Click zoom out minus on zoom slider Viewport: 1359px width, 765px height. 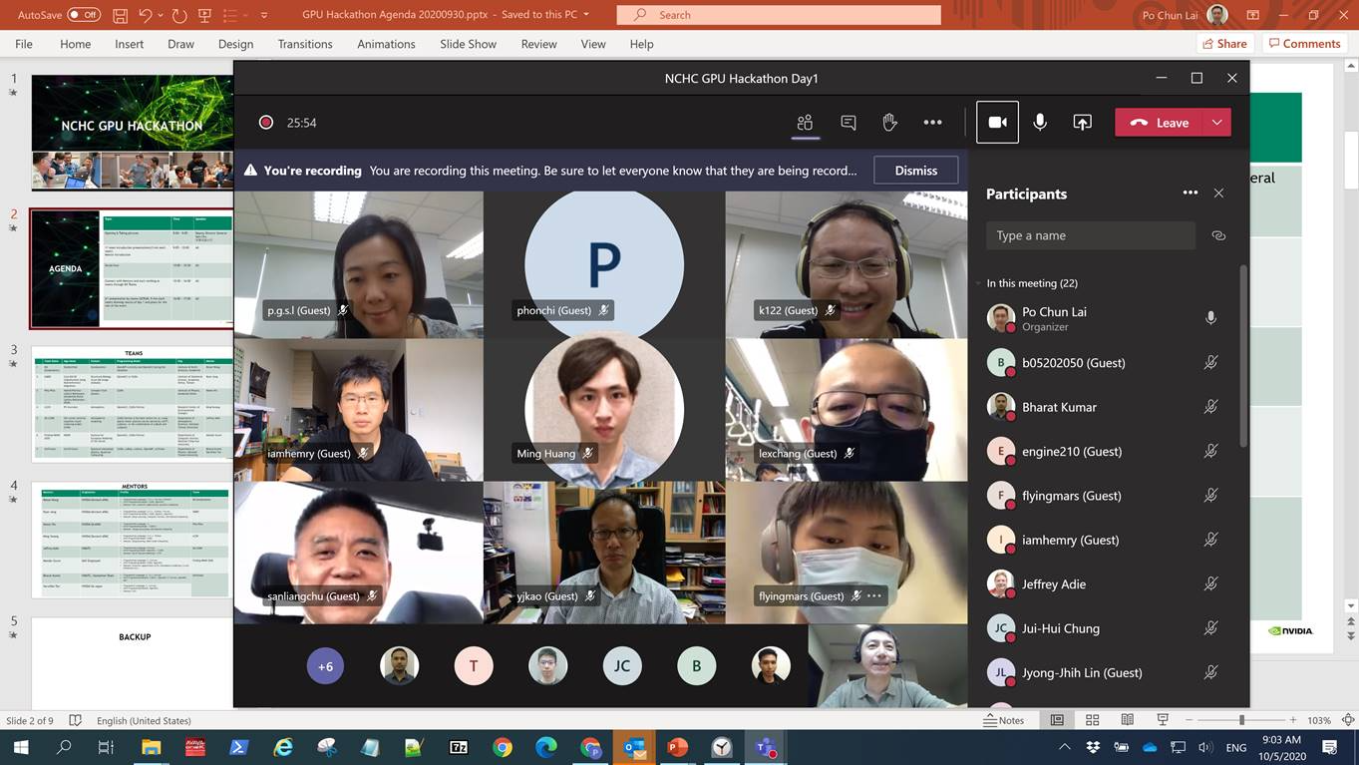coord(1189,720)
